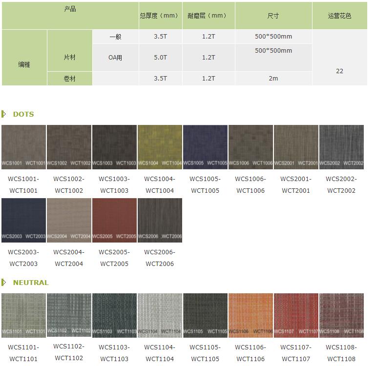376x366 pixels.
Task: Click the NEUTRAL section heading
Action: click(x=31, y=283)
